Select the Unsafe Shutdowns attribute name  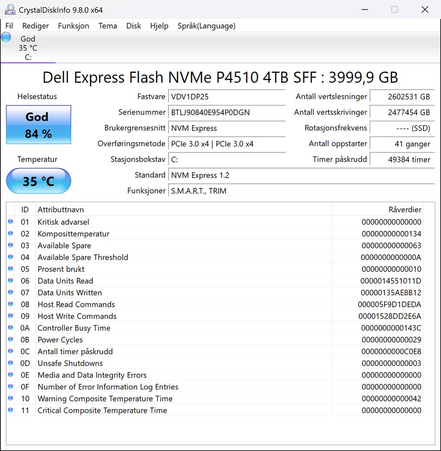(x=70, y=364)
